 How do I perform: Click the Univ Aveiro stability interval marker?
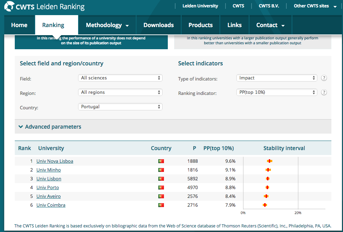[x=266, y=196]
